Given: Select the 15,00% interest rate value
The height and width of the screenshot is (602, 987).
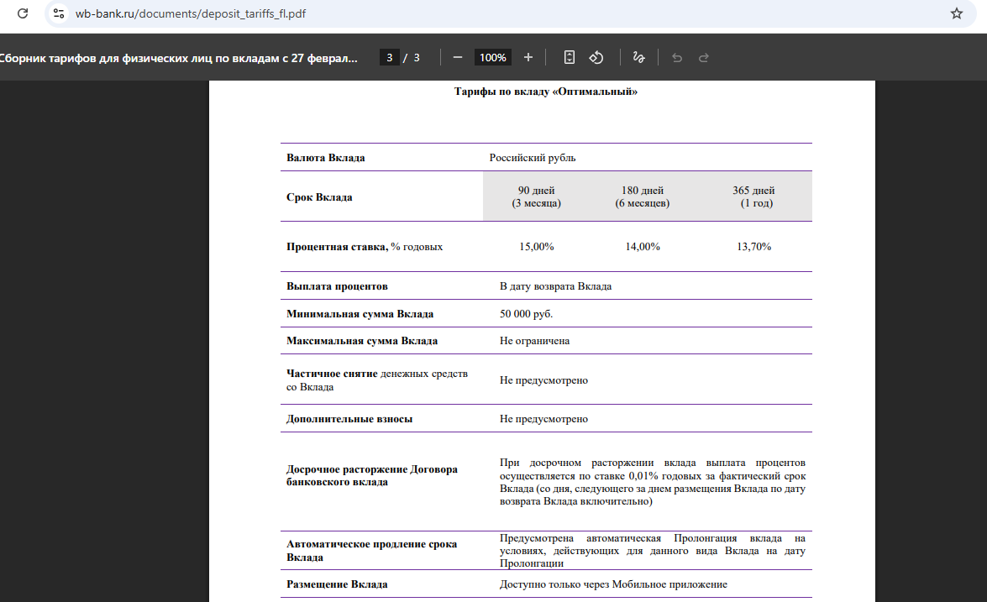Looking at the screenshot, I should click(x=536, y=247).
